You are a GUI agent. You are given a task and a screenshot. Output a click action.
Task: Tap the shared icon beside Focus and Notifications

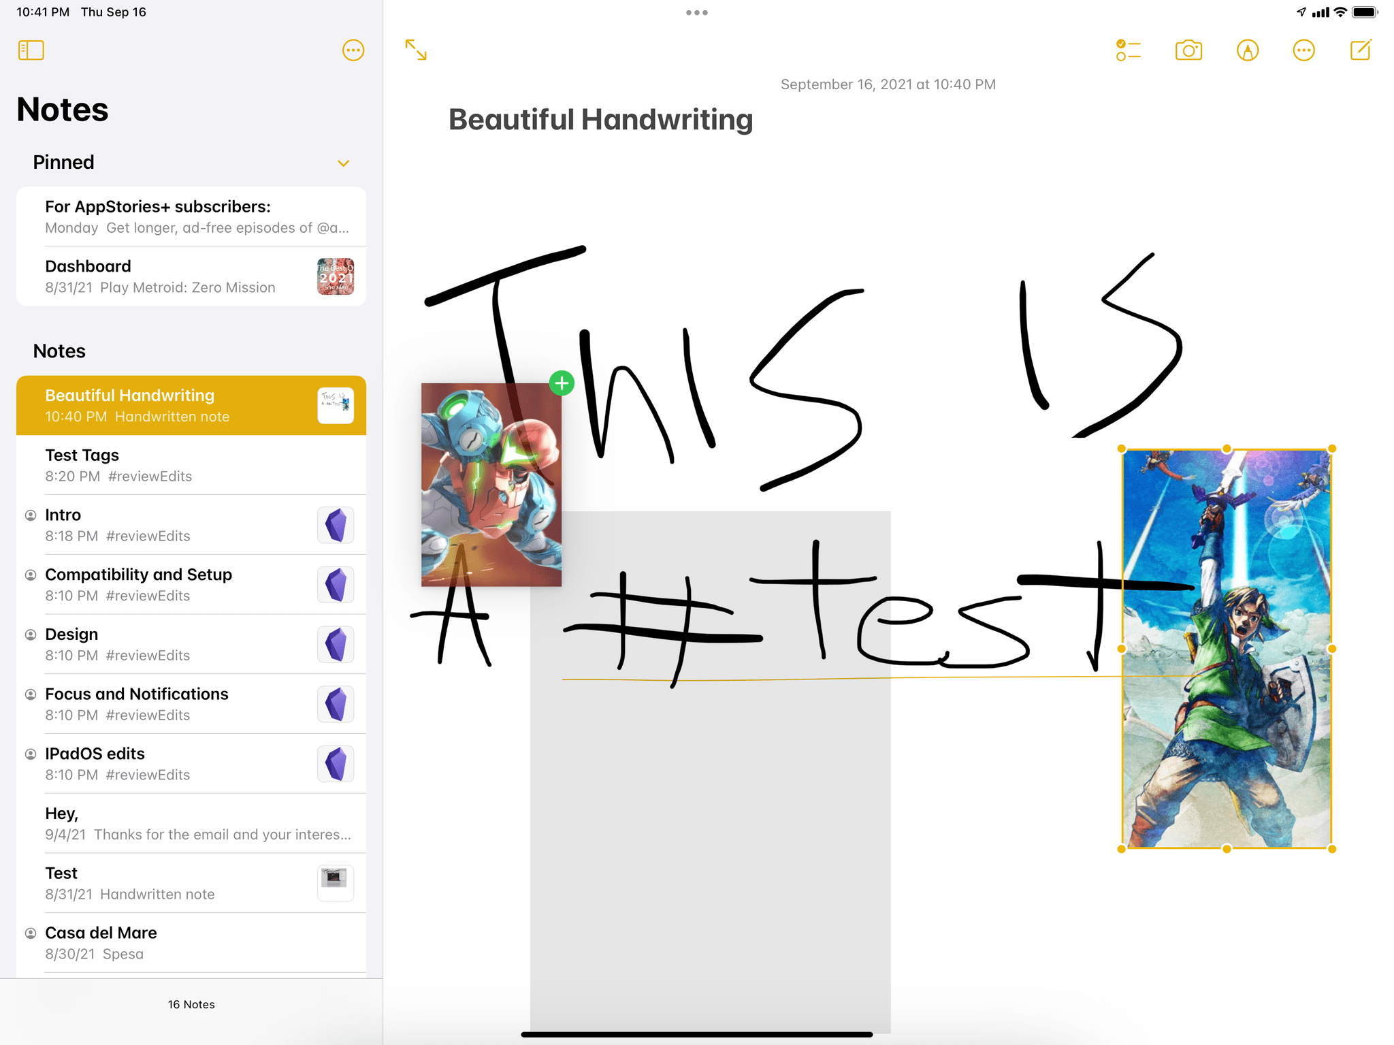click(x=31, y=694)
